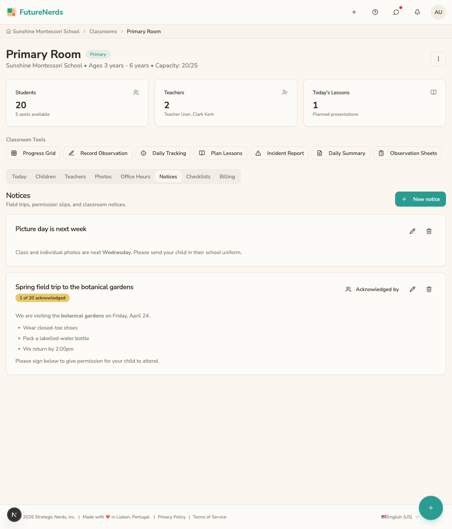Click the New notice button
Viewport: 452px width, 529px height.
[420, 199]
